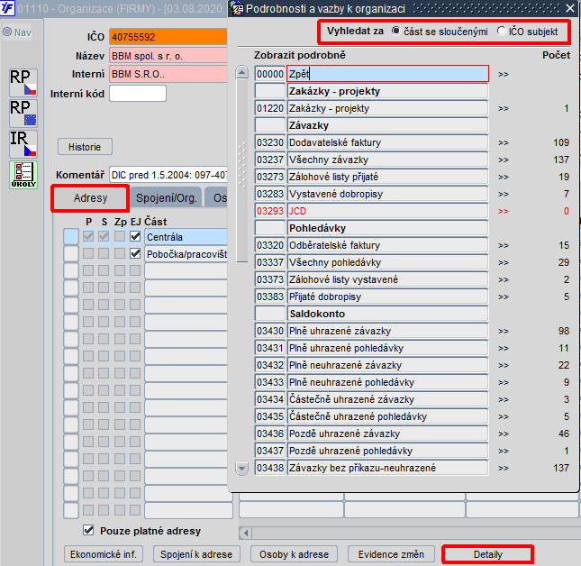Click the >> arrow next to JCD row
This screenshot has width=581, height=566.
click(x=504, y=211)
